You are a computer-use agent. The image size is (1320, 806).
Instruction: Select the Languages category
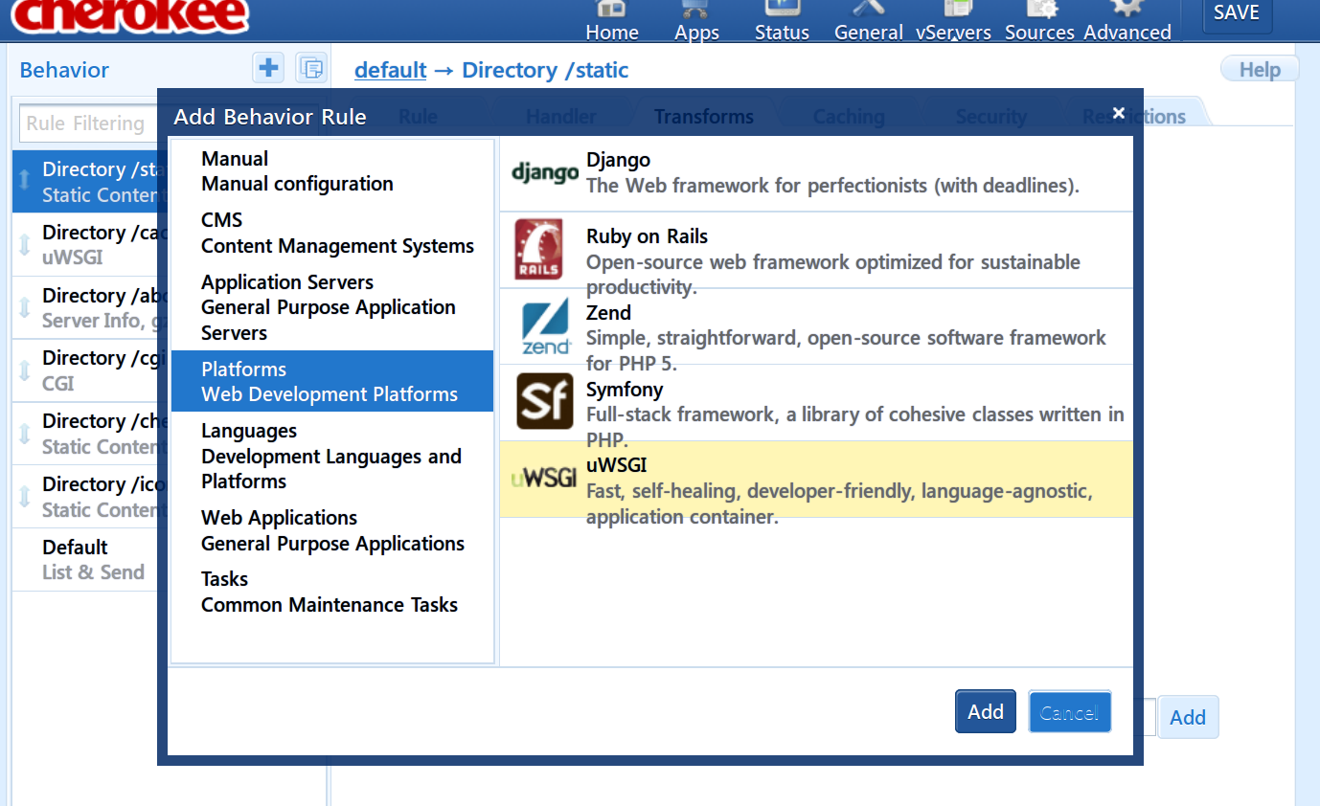pyautogui.click(x=332, y=456)
